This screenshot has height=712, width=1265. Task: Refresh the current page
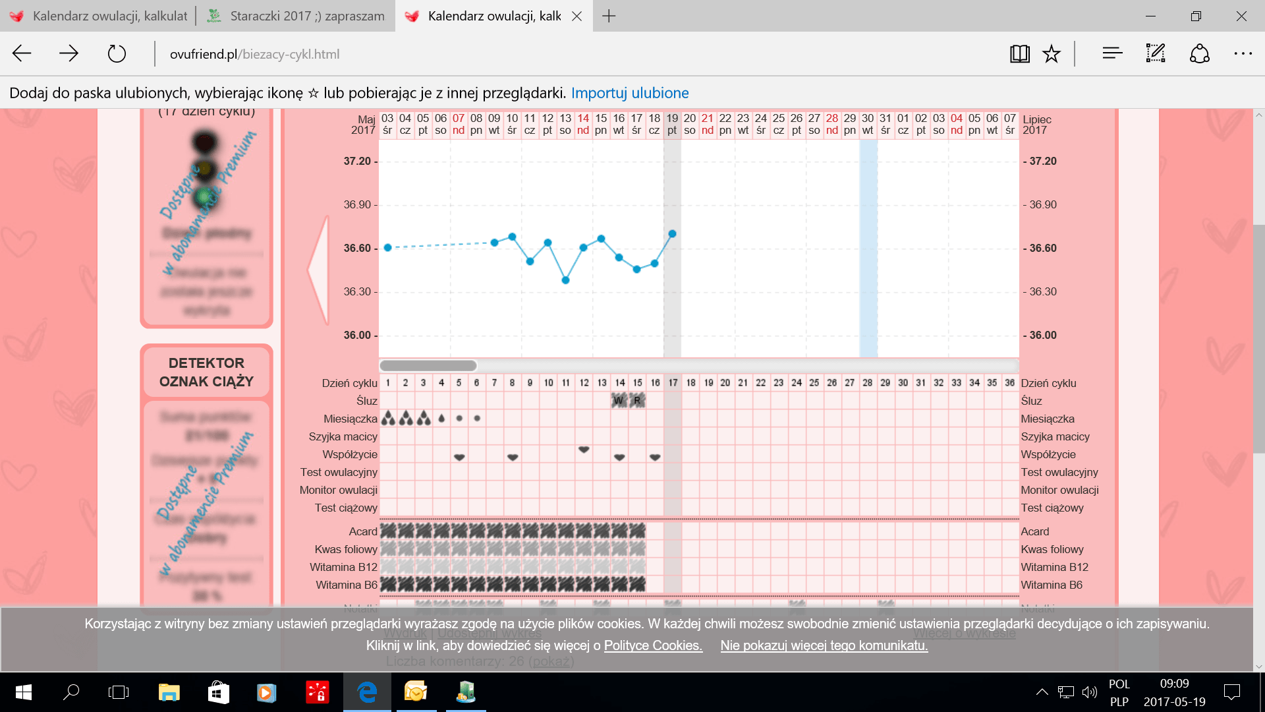(117, 53)
